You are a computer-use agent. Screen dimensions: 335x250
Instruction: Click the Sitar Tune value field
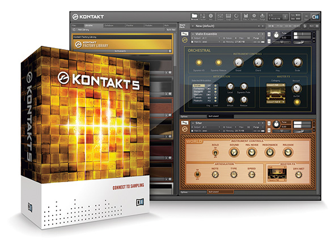pyautogui.click(x=286, y=126)
